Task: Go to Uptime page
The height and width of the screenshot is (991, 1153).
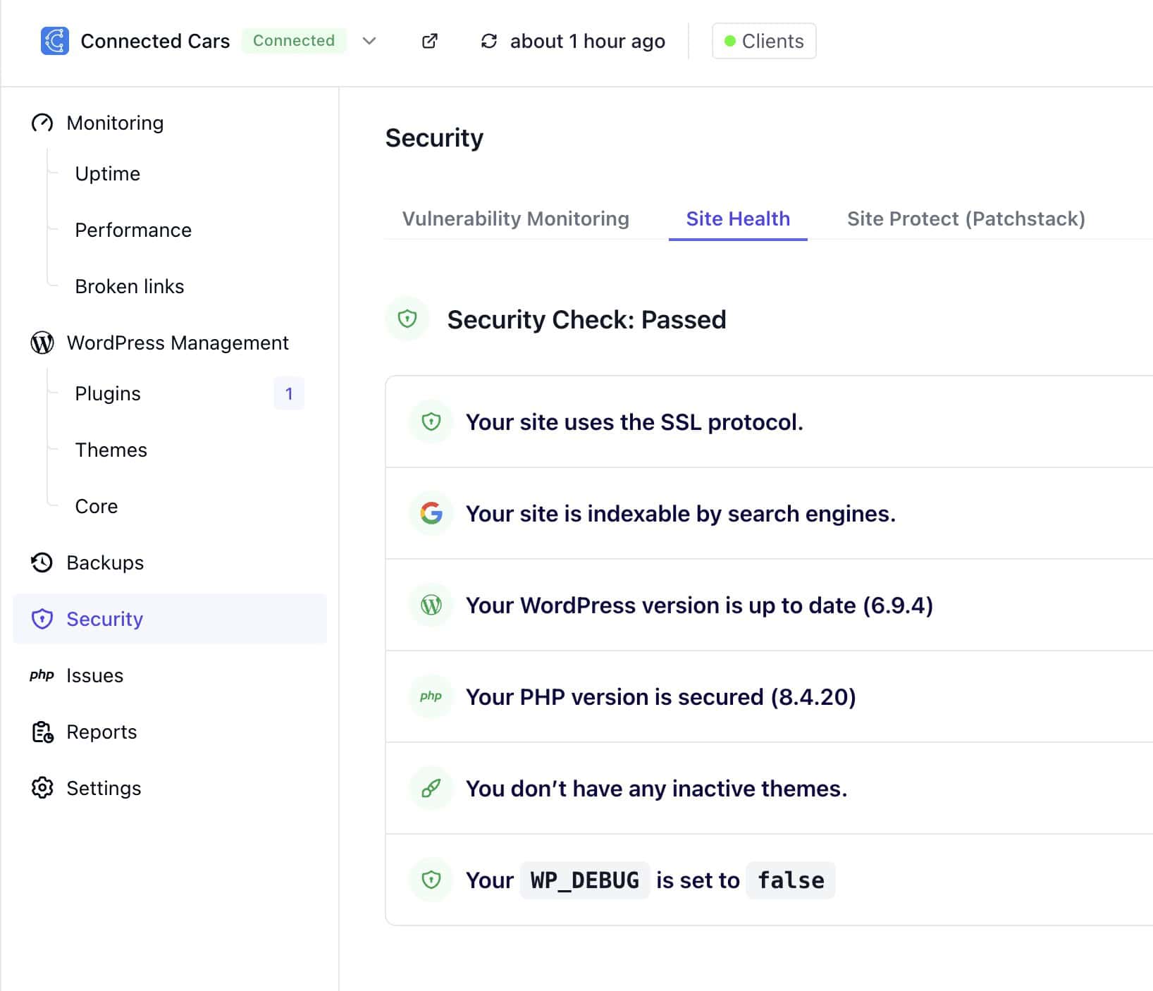Action: tap(108, 173)
